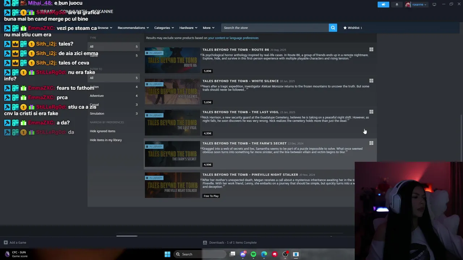This screenshot has height=260, width=463.
Task: Click Windows platform icon for The Last Vigil
Action: pos(371,112)
